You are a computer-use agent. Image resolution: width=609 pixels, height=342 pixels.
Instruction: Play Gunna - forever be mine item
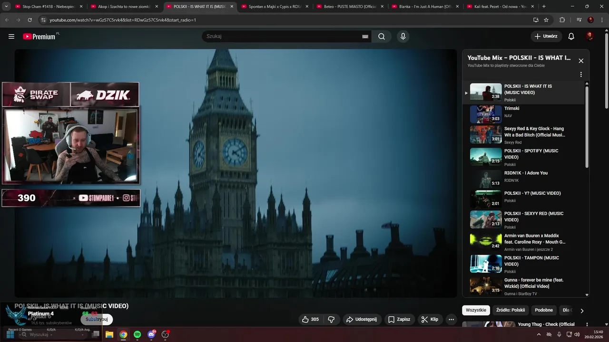point(523,286)
